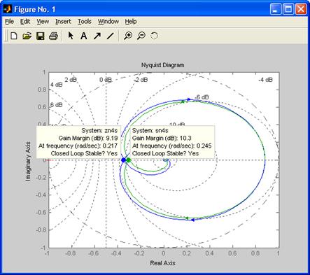This screenshot has width=310, height=275.
Task: Activate the Insert Text tool
Action: point(84,36)
